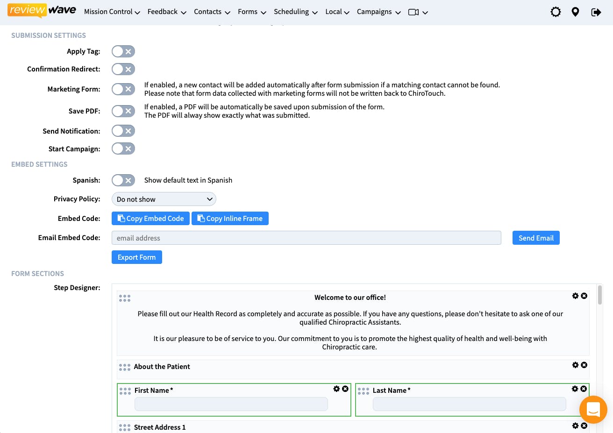
Task: Turn on the Save PDF switch
Action: pyautogui.click(x=123, y=111)
